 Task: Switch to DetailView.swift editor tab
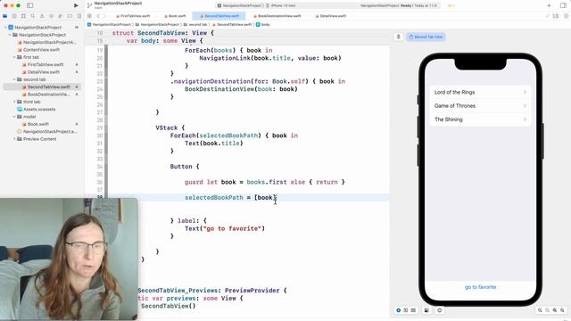pyautogui.click(x=331, y=16)
